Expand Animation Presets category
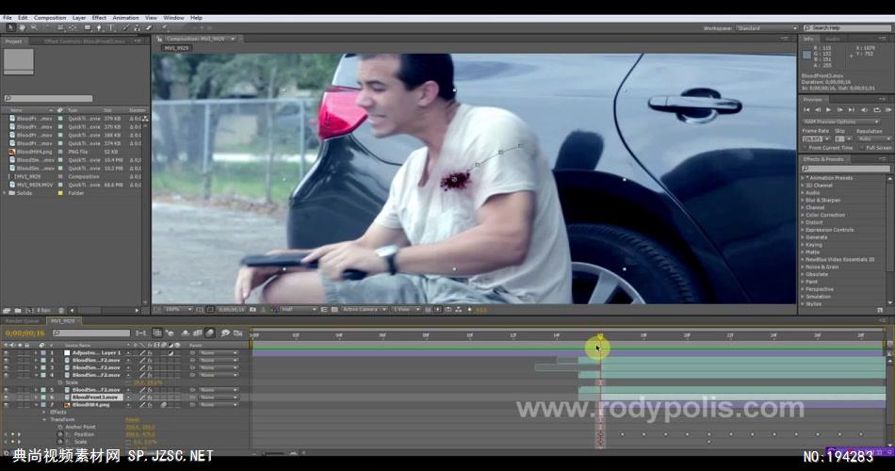The image size is (895, 471). point(803,178)
